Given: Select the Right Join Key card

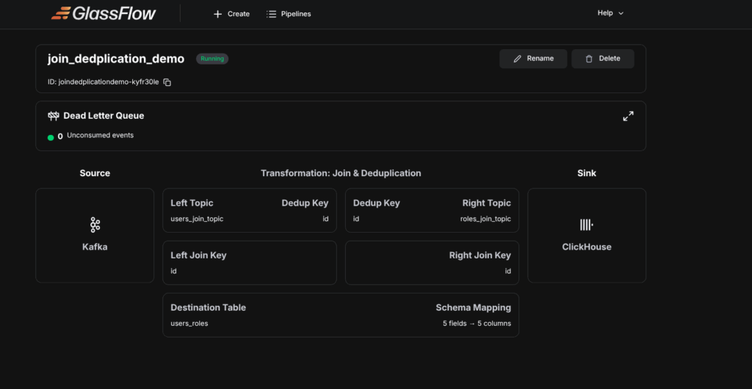Looking at the screenshot, I should [x=432, y=263].
